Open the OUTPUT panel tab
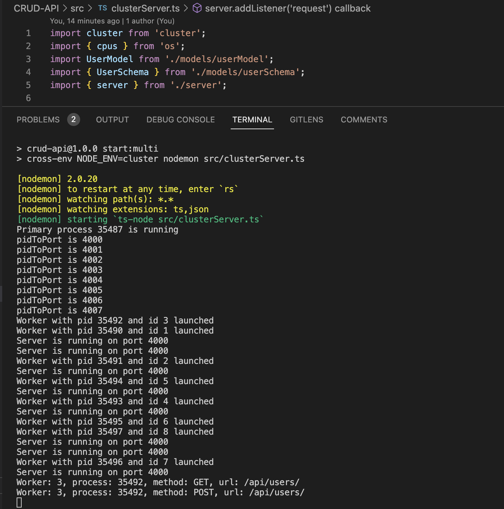Viewport: 504px width, 509px height. (112, 120)
